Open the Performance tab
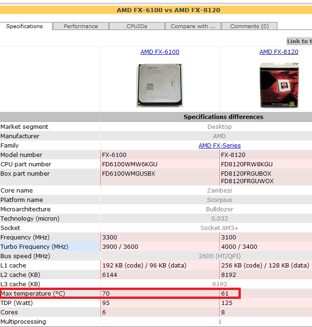The width and height of the screenshot is (312, 327). point(81,26)
